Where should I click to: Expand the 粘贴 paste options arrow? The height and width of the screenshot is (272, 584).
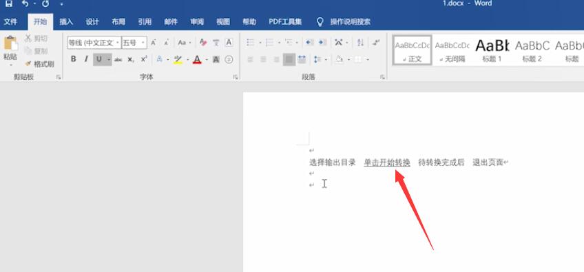tap(10, 65)
